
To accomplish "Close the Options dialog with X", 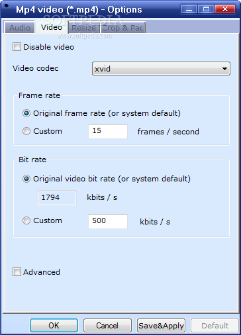I will (224, 9).
